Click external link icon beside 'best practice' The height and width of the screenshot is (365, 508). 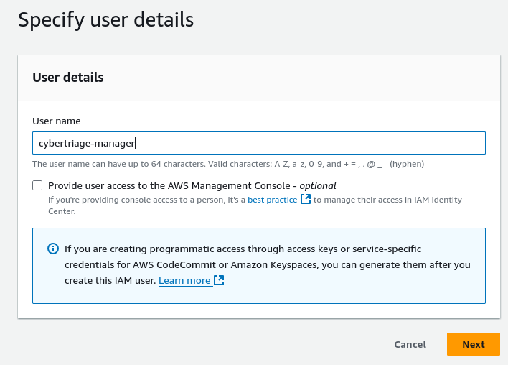pyautogui.click(x=306, y=200)
